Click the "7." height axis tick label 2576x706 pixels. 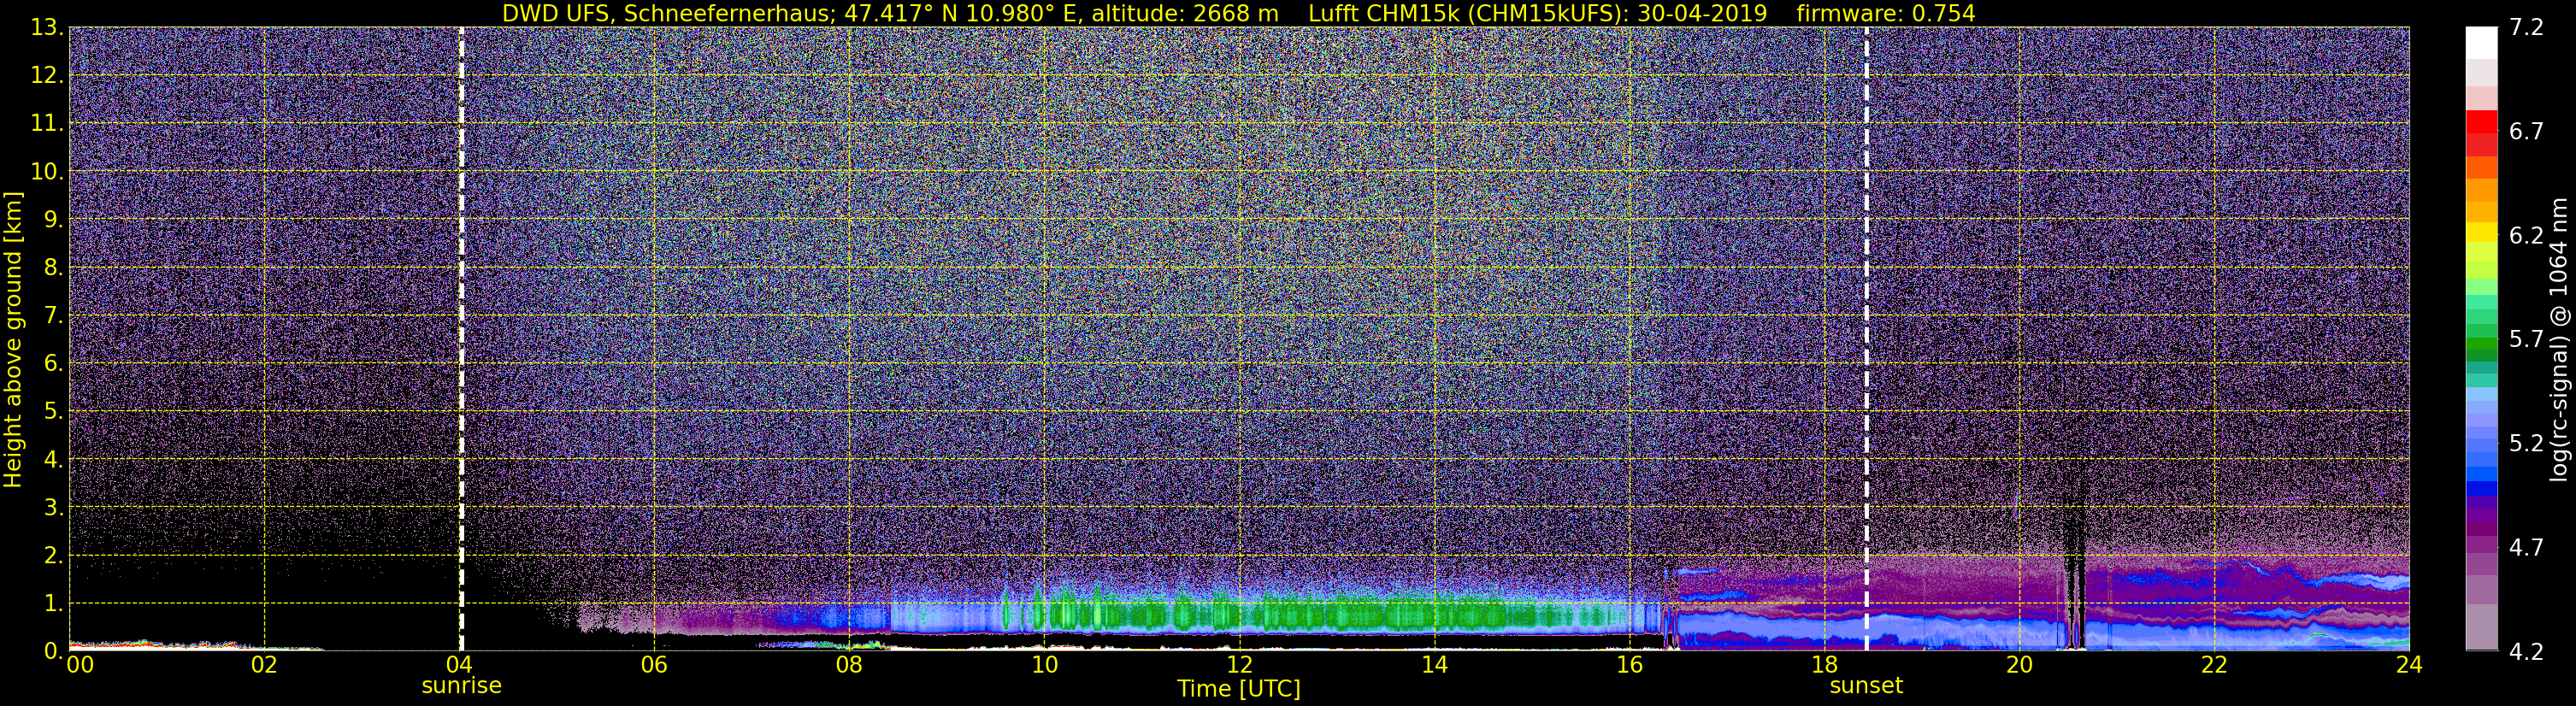tap(53, 316)
